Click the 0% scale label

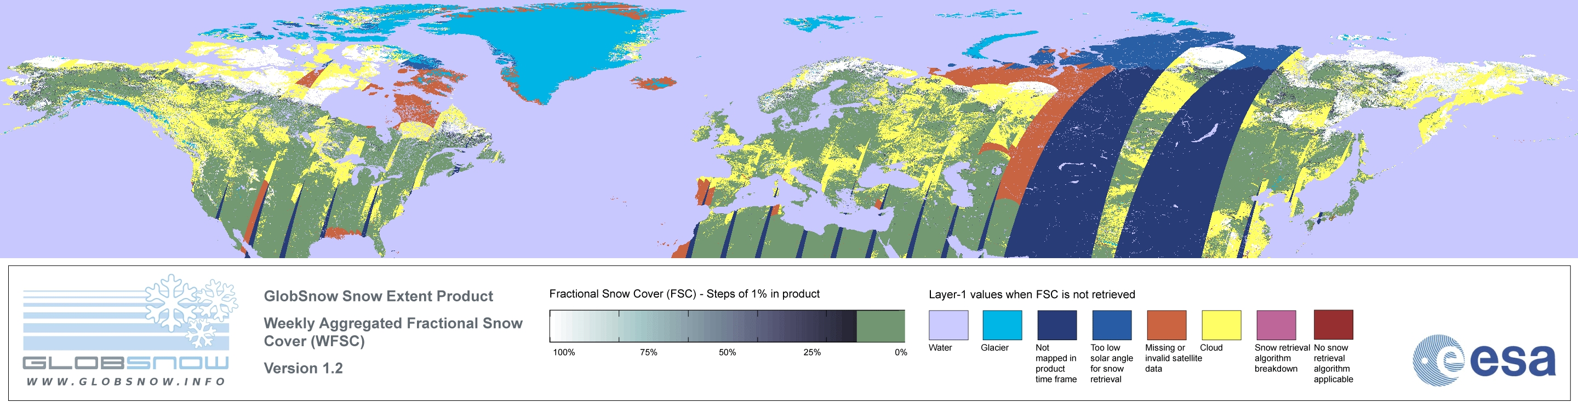[x=900, y=352]
